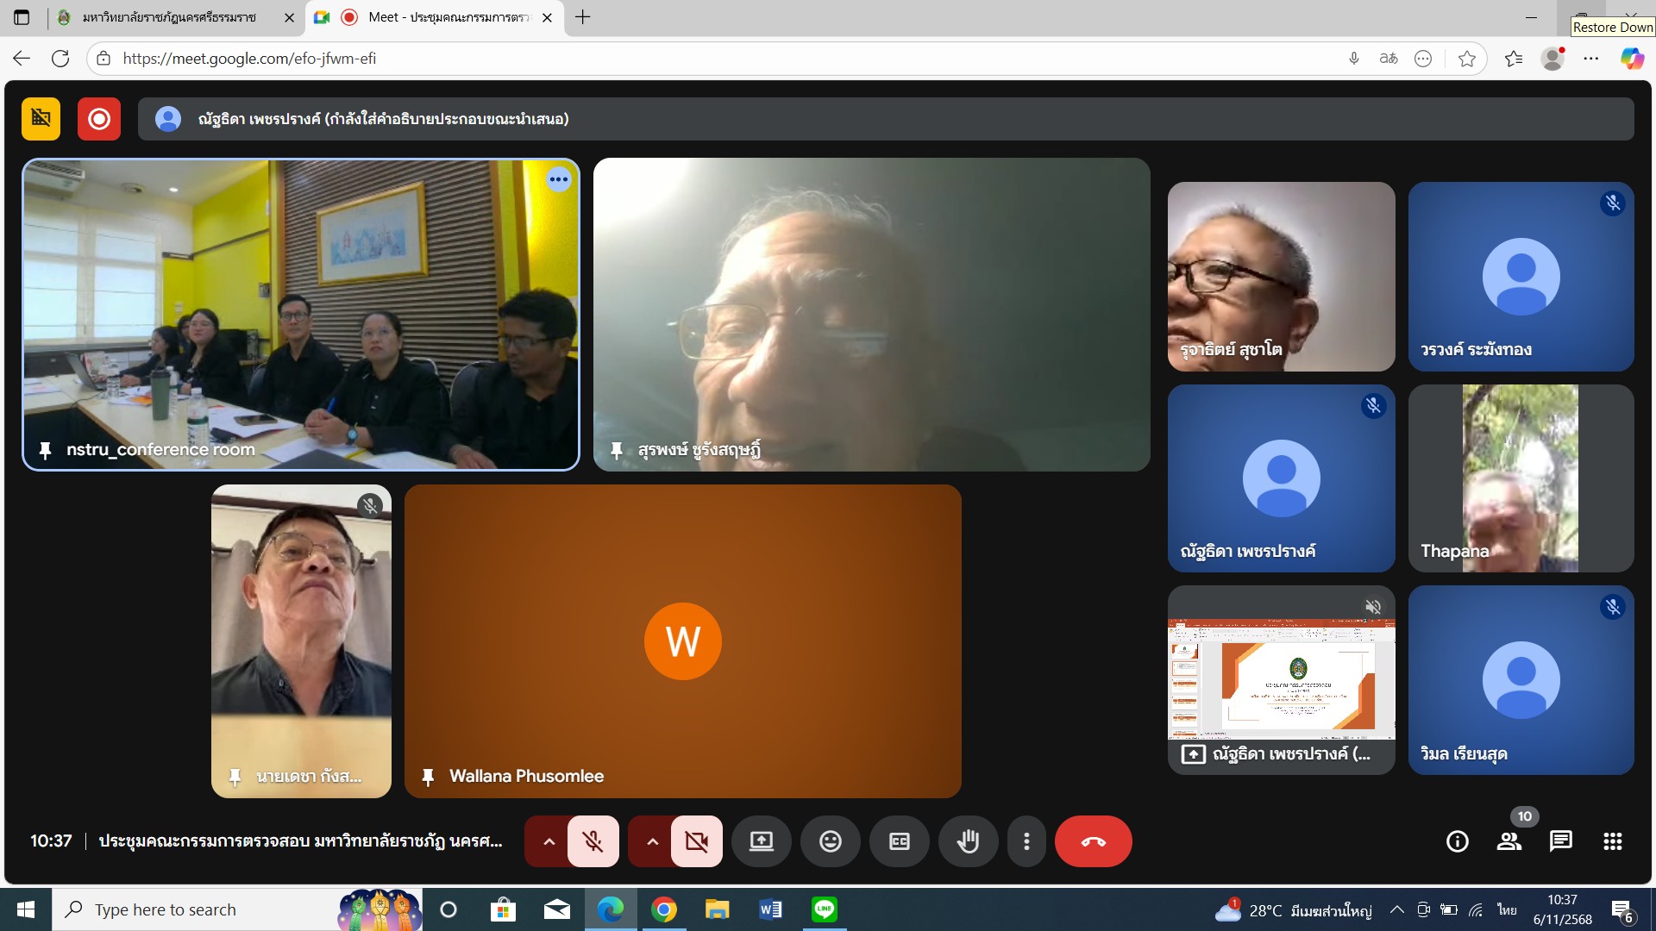
Task: Click the red recording indicator button
Action: point(99,119)
